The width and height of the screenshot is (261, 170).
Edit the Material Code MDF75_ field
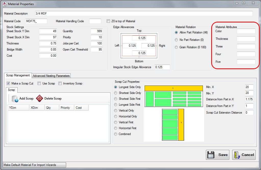click(36, 21)
